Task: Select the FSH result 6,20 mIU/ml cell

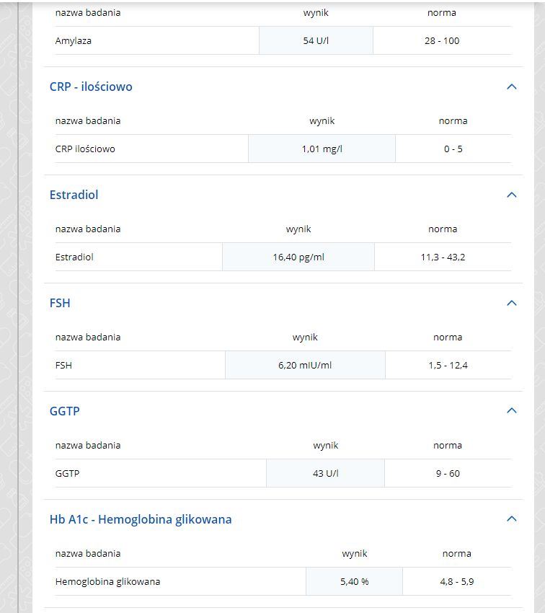Action: 305,365
